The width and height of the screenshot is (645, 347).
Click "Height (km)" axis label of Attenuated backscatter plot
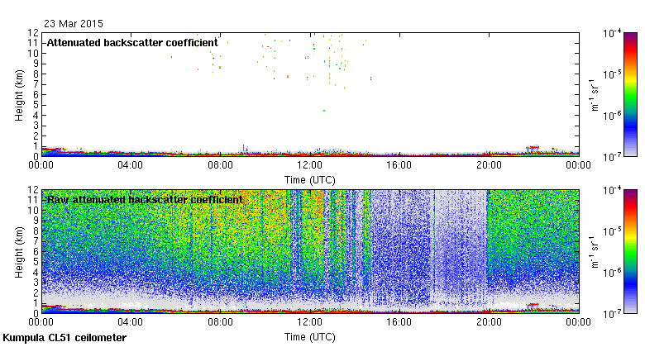pyautogui.click(x=19, y=95)
